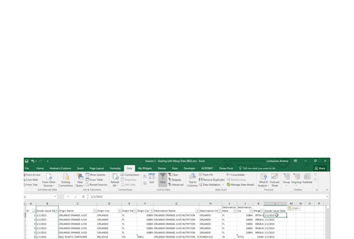
Task: Open Manage Data Model
Action: coord(241,185)
